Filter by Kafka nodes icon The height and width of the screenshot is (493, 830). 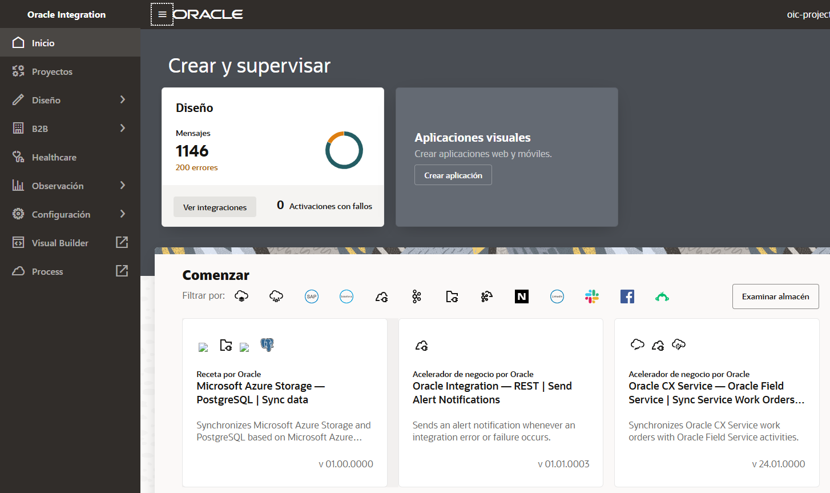tap(417, 296)
